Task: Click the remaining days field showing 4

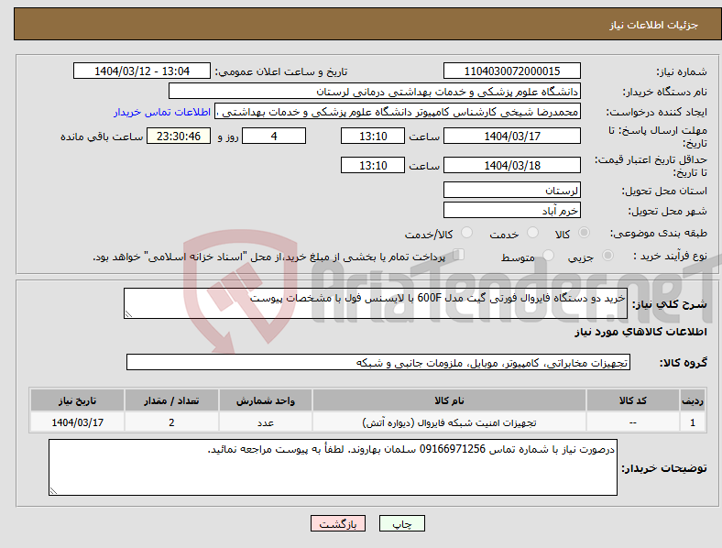Action: (274, 136)
